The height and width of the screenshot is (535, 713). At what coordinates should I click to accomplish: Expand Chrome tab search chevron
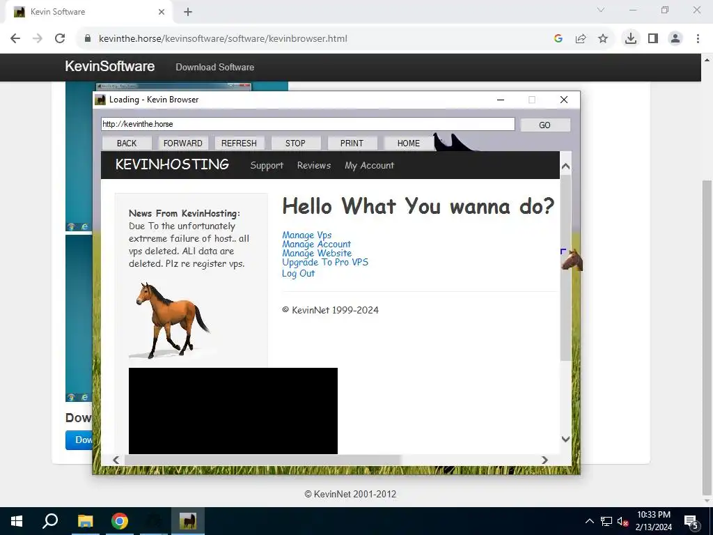[601, 10]
